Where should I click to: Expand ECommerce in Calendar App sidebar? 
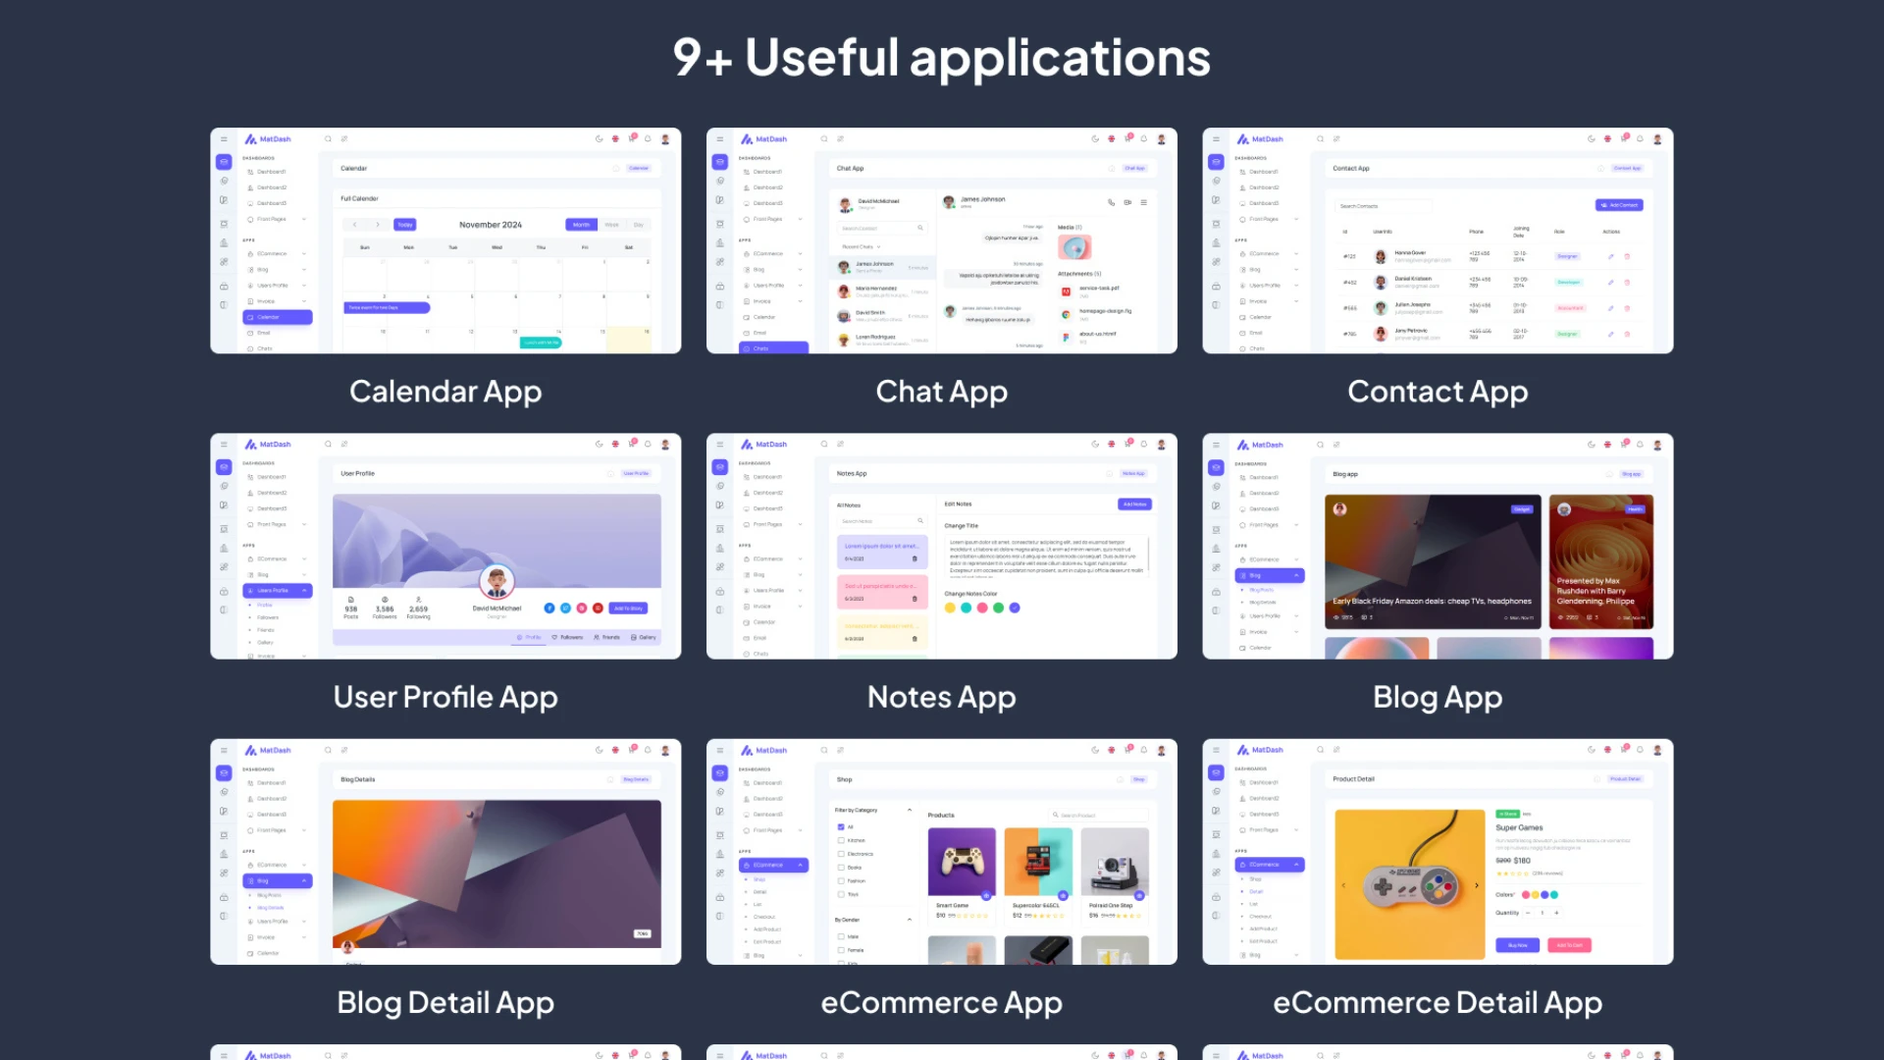point(304,254)
